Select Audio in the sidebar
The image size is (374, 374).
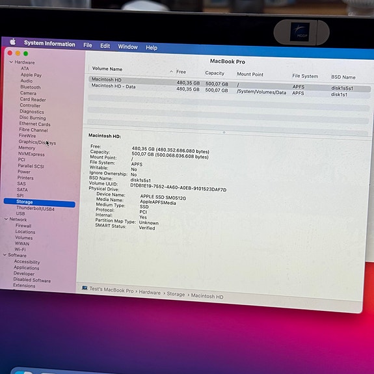coord(27,81)
